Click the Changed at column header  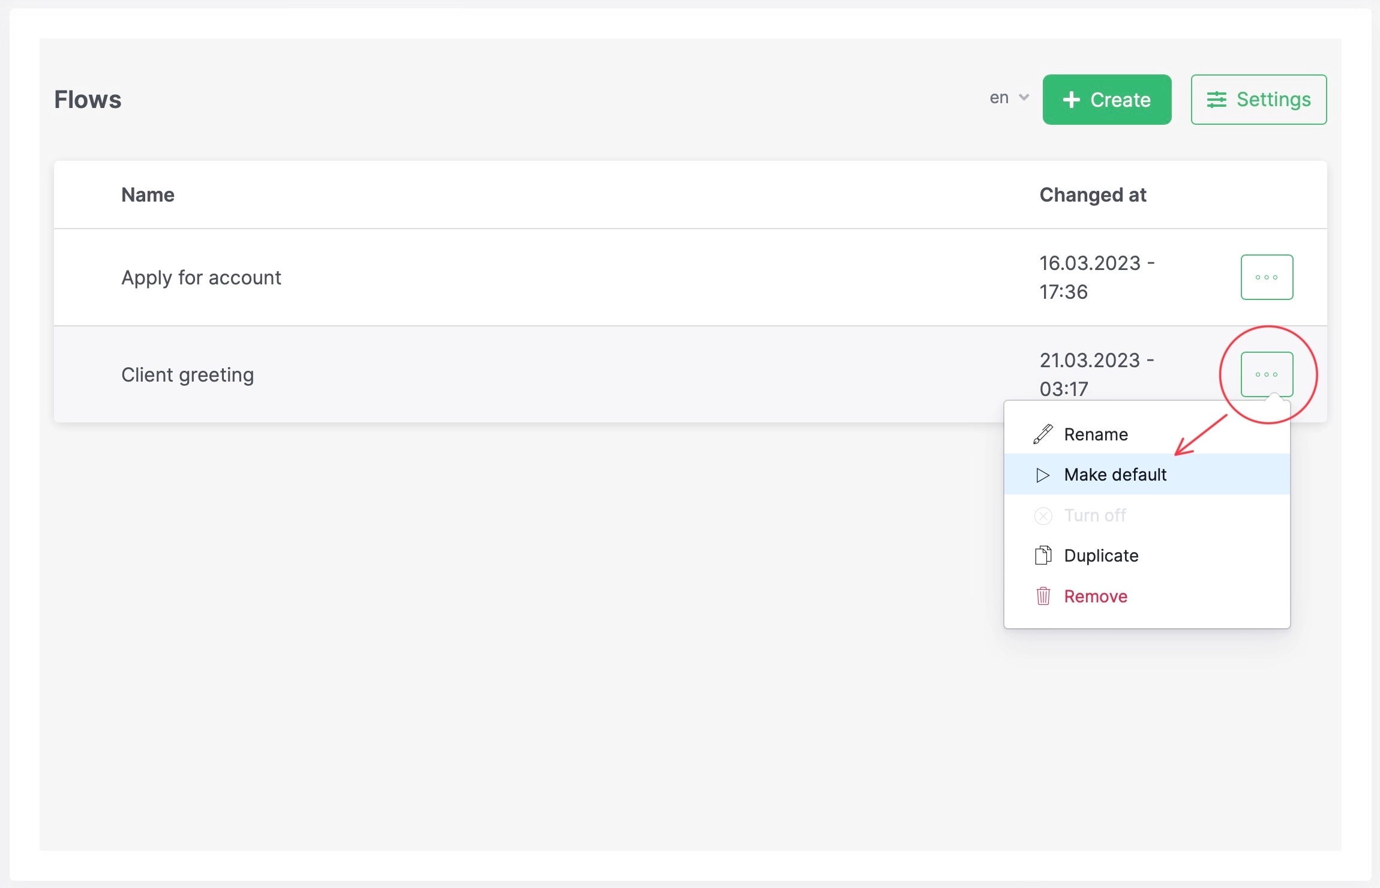(1093, 195)
